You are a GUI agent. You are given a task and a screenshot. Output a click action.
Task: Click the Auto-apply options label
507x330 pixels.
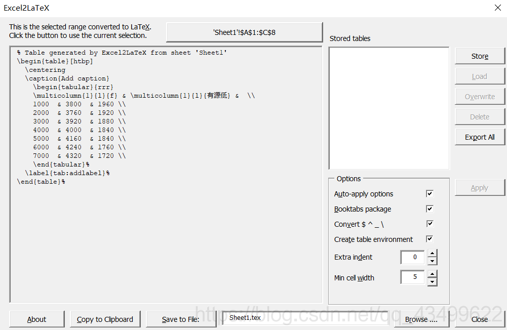coord(364,194)
